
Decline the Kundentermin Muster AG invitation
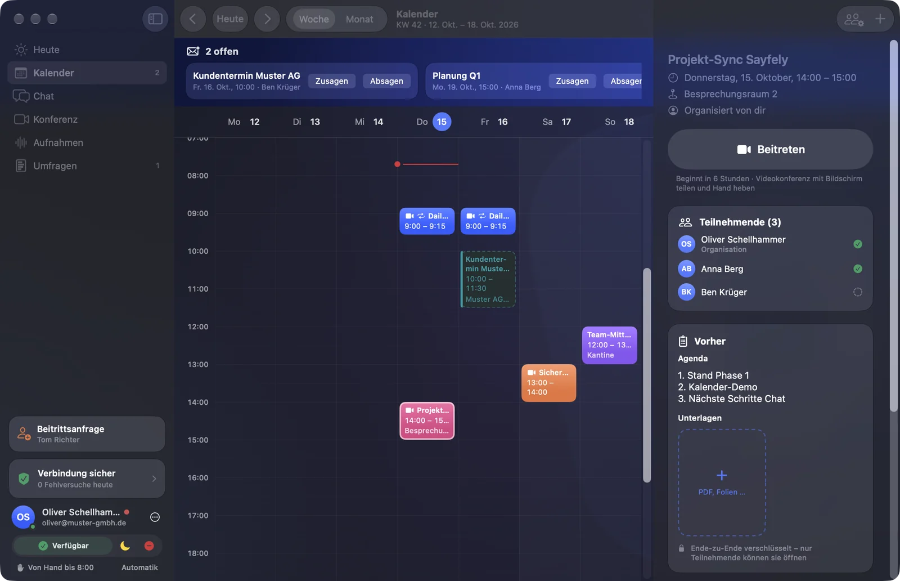tap(386, 81)
